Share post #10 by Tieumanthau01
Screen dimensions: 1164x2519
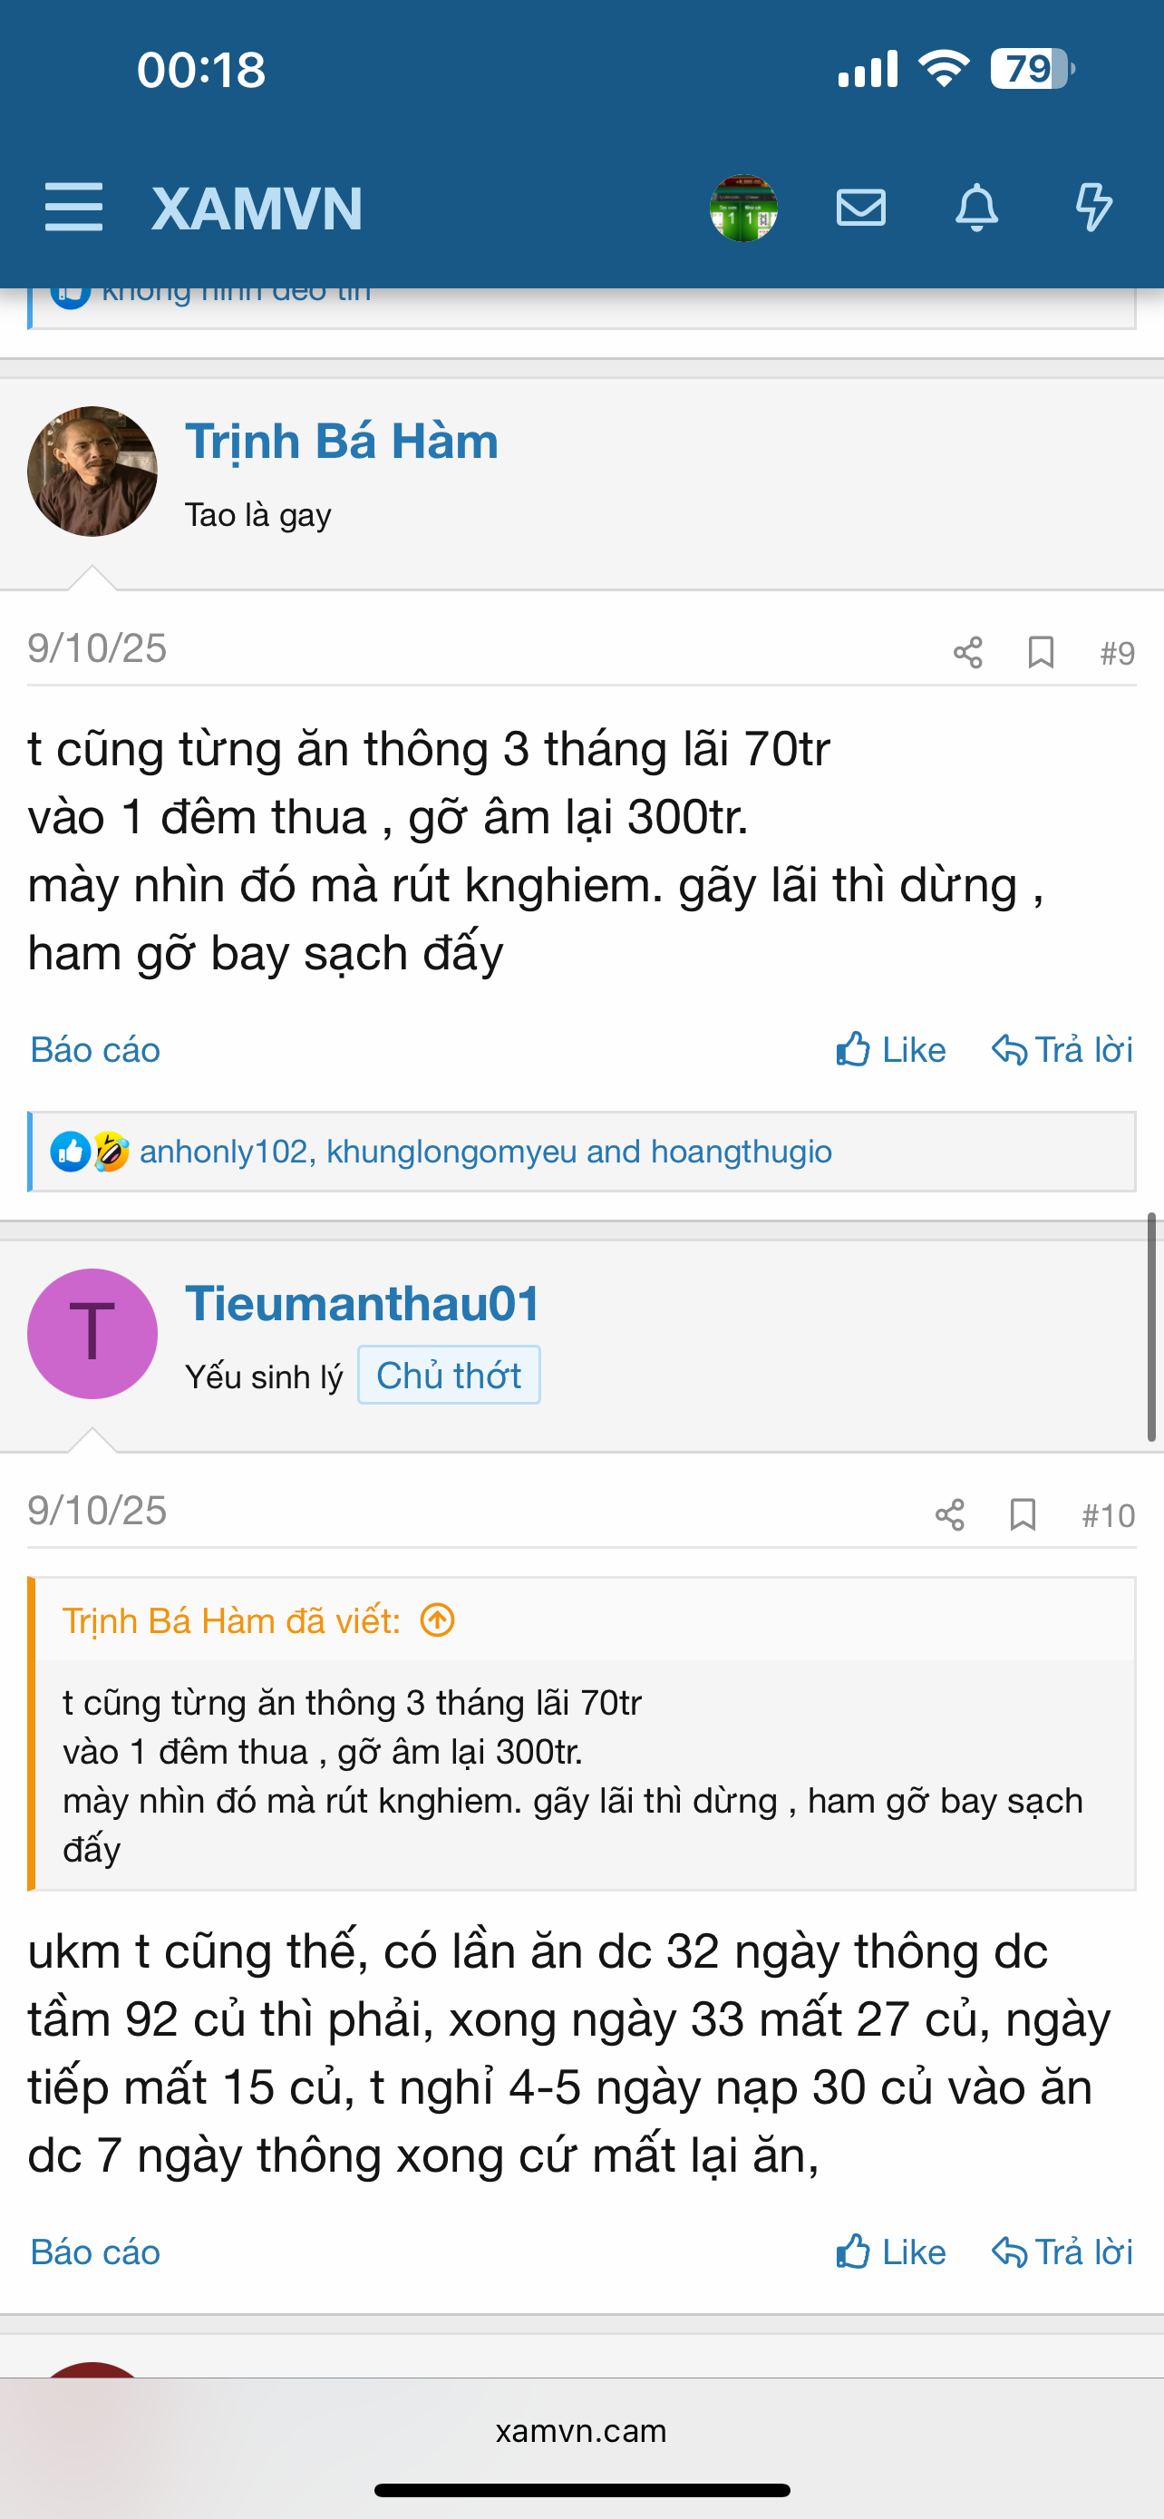[x=949, y=1514]
